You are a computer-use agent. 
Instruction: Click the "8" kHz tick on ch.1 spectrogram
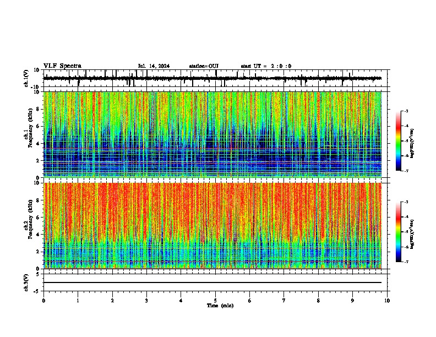pos(39,109)
